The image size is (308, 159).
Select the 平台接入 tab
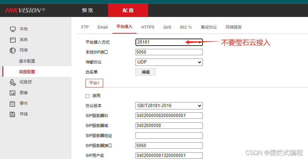tap(124, 27)
